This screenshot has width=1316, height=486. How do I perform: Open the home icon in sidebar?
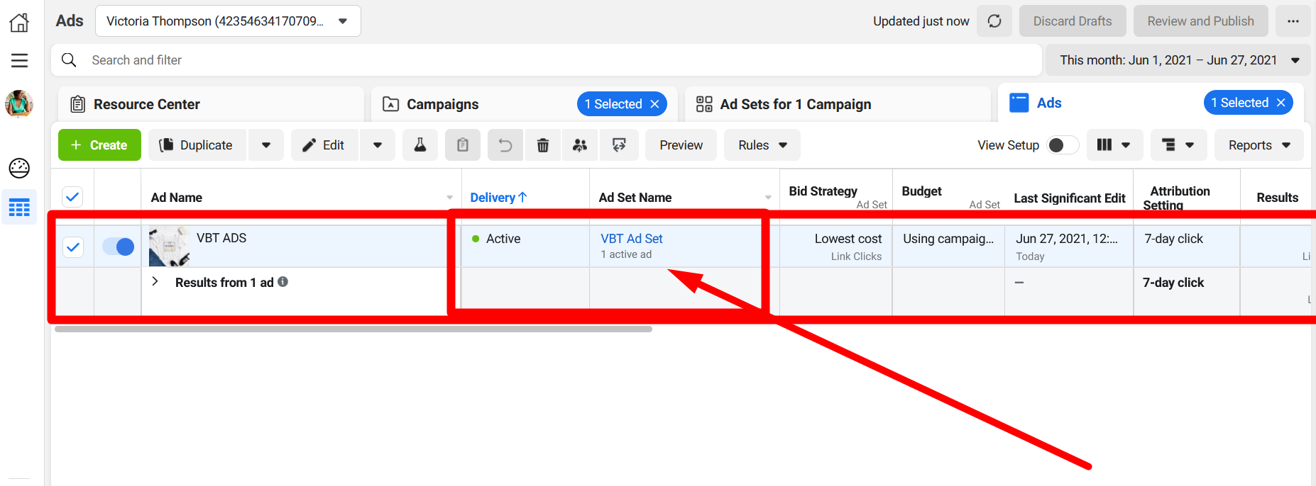19,23
